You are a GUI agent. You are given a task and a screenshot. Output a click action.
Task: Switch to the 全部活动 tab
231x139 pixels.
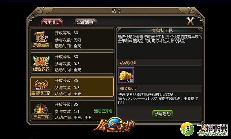point(85,22)
